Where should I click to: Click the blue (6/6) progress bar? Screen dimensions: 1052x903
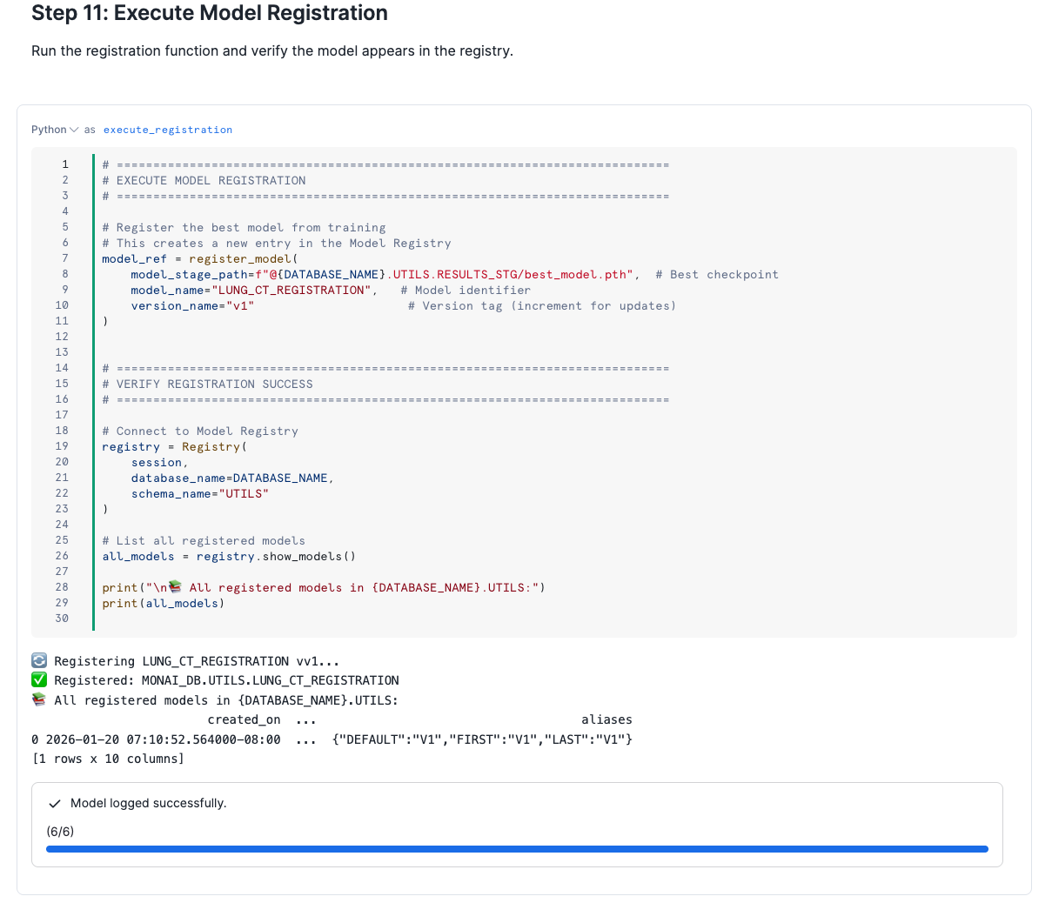coord(517,849)
